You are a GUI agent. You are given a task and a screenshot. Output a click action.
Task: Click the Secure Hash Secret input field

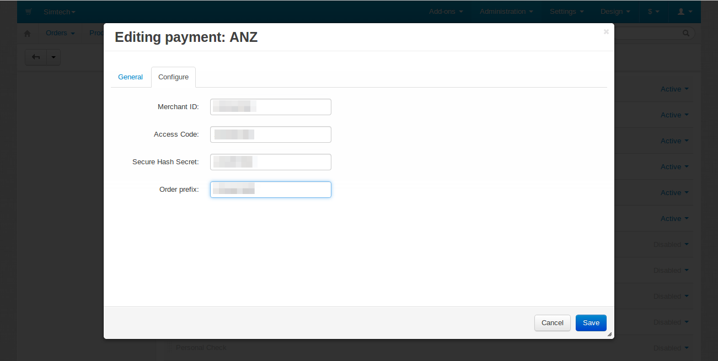pos(271,162)
